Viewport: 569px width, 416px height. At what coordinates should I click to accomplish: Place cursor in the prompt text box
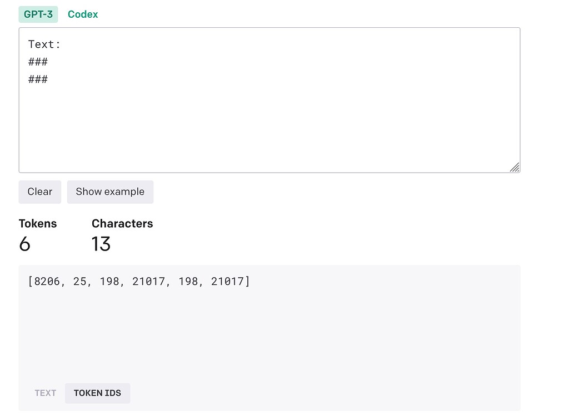coord(269,100)
